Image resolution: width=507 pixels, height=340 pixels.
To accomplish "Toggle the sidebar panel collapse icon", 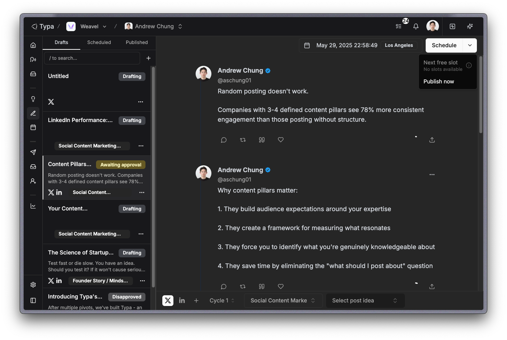I will 33,301.
